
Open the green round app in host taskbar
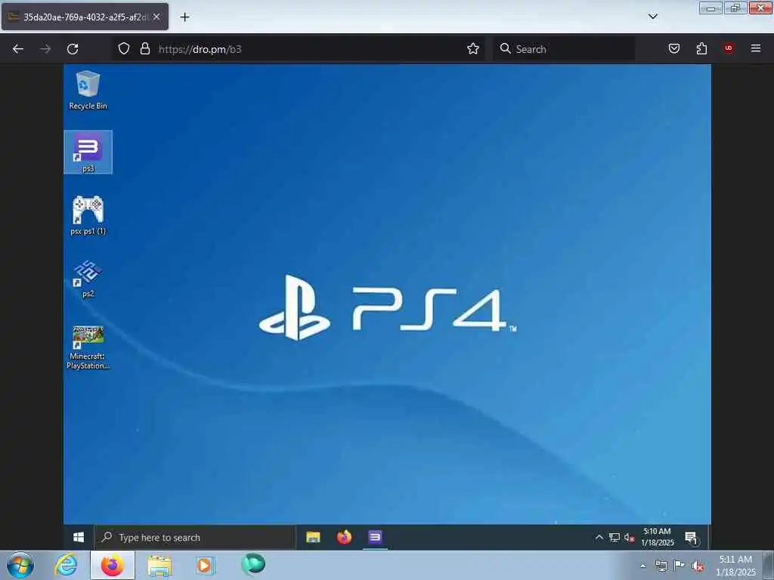[253, 565]
